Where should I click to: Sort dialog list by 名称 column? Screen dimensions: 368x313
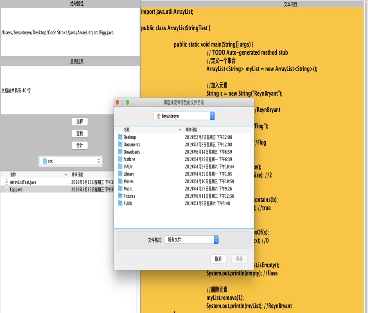147,129
